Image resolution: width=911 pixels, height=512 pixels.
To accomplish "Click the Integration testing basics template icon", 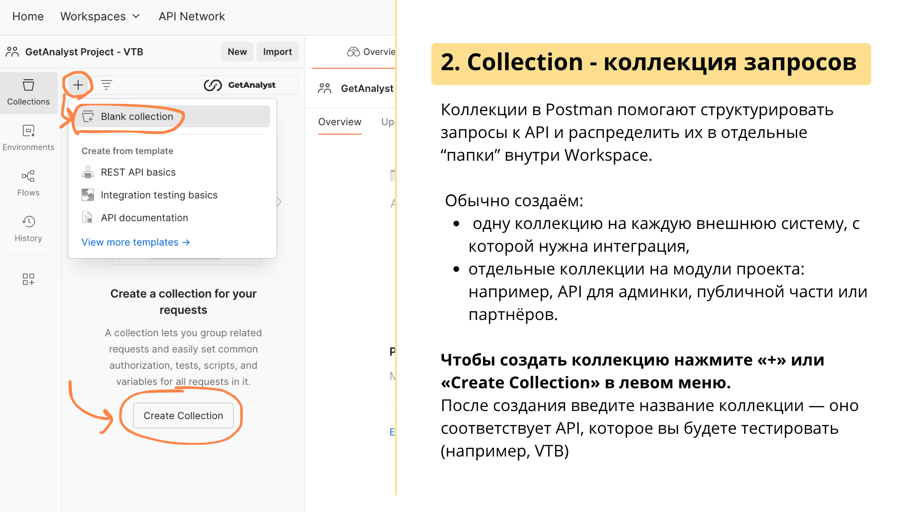I will tap(88, 195).
